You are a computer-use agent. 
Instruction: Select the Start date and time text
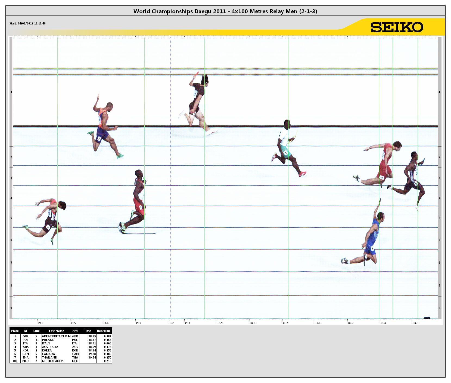(x=27, y=23)
